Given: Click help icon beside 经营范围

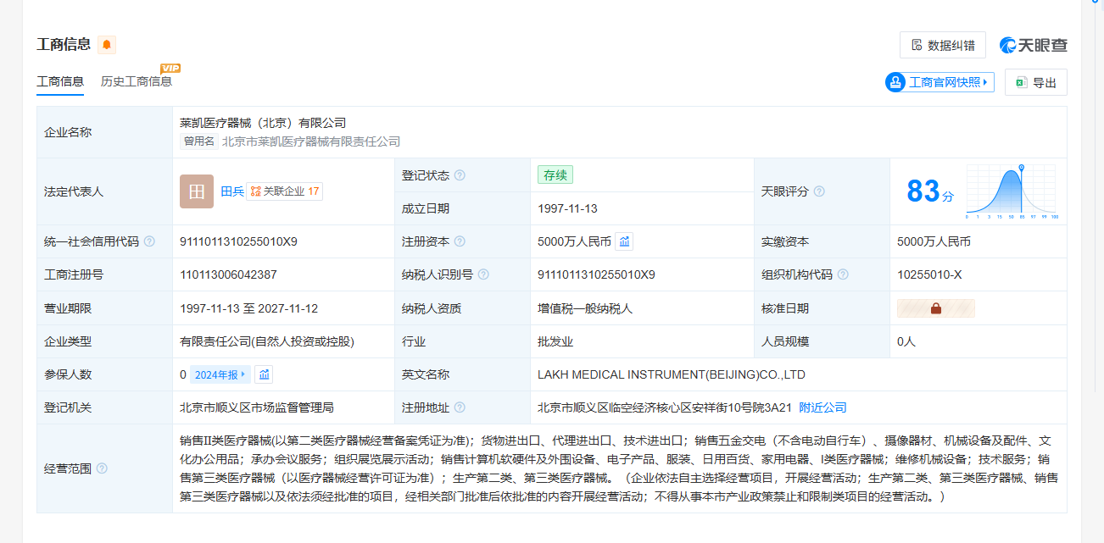Looking at the screenshot, I should pyautogui.click(x=102, y=468).
